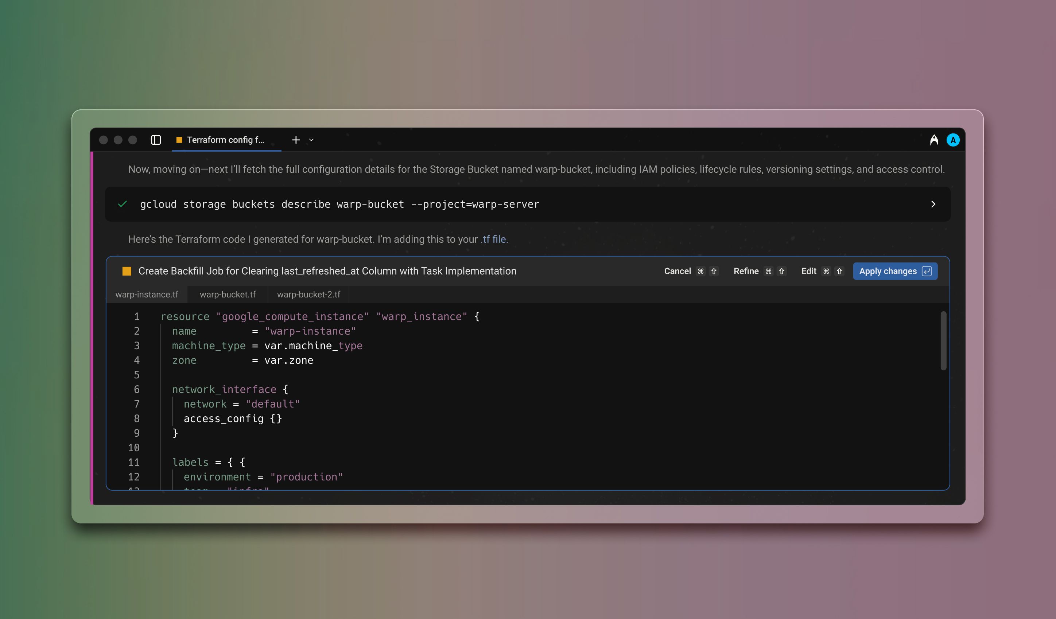Click the code editor vertical scrollbar

tap(943, 340)
